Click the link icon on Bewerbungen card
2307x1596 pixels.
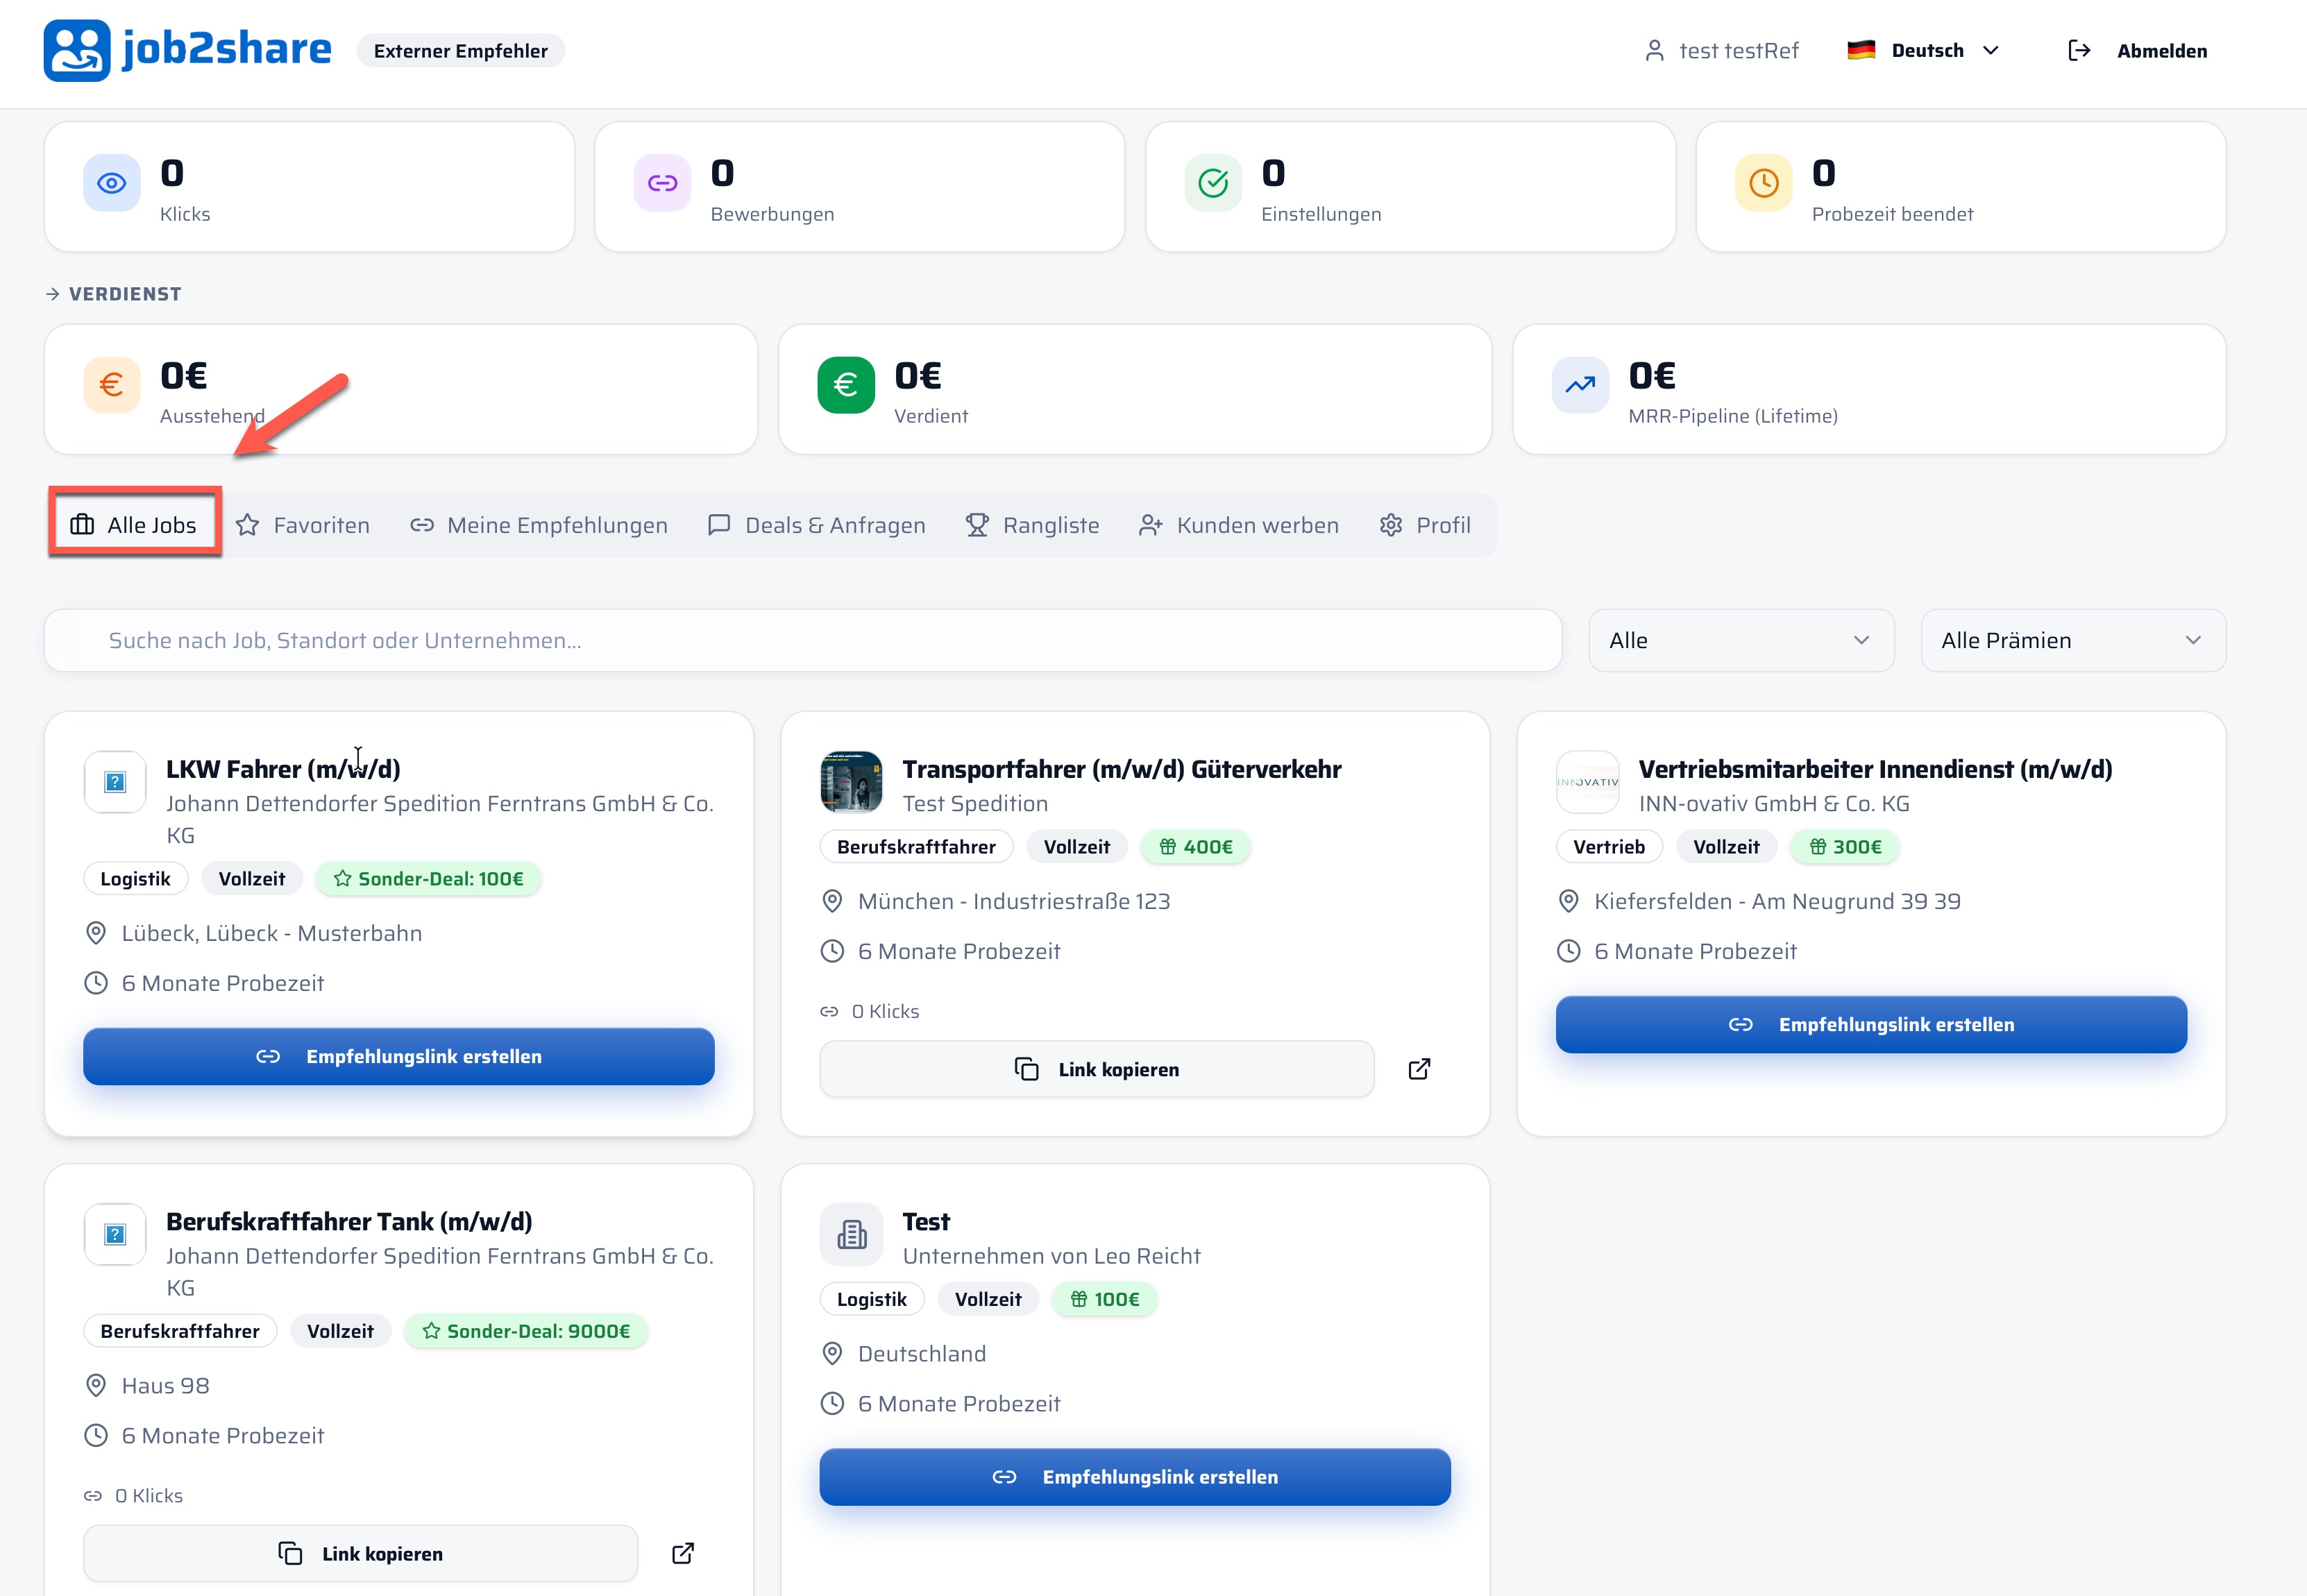(x=662, y=183)
